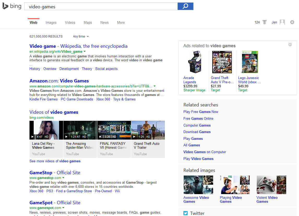Open settings gear icon
The width and height of the screenshot is (299, 216).
[292, 22]
